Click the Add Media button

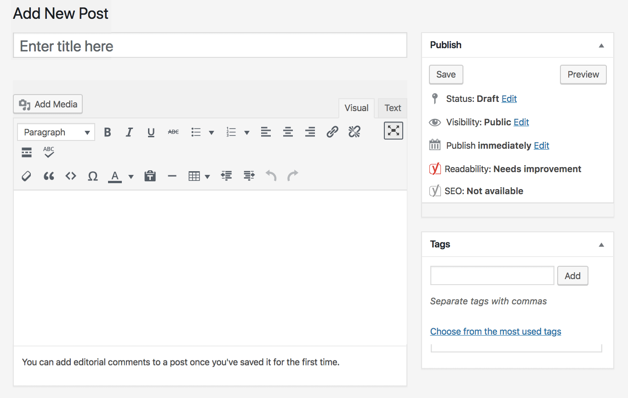48,104
